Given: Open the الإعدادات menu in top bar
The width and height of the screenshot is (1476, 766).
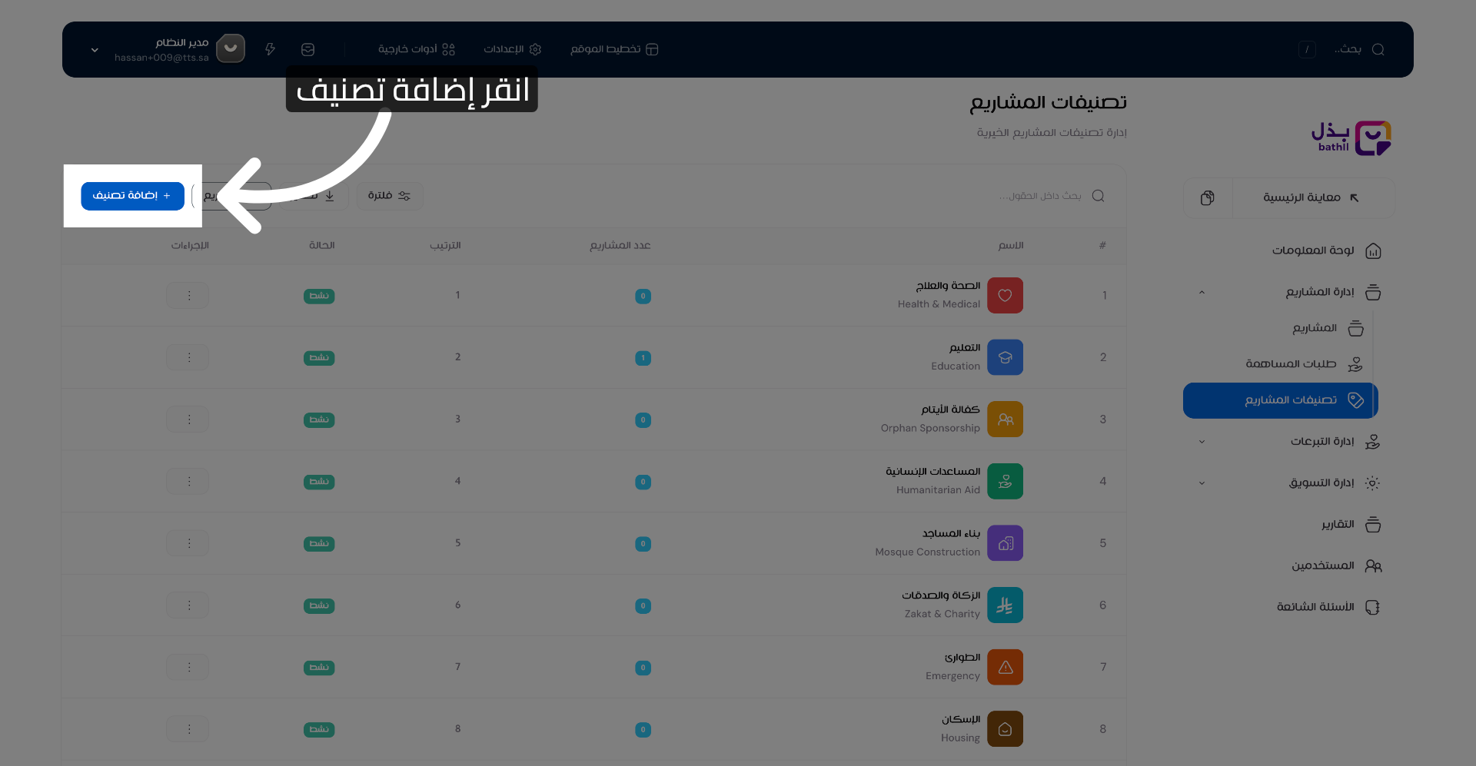Looking at the screenshot, I should 511,48.
